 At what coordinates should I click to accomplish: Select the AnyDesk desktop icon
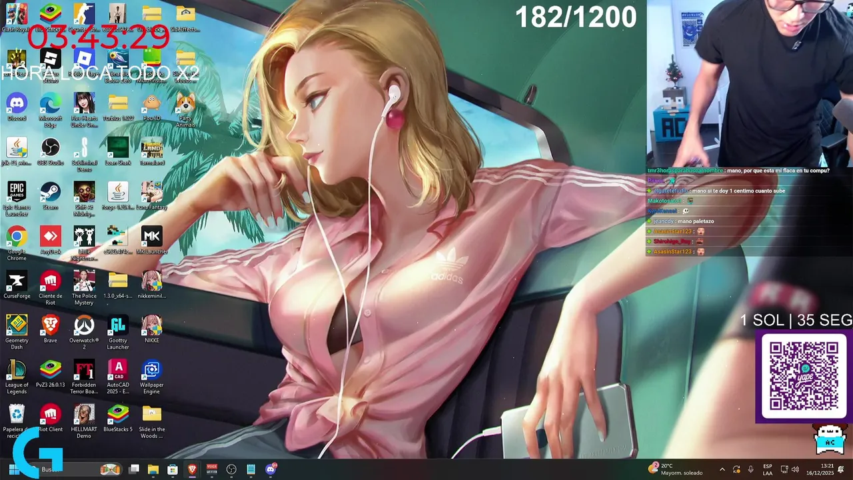(x=51, y=240)
